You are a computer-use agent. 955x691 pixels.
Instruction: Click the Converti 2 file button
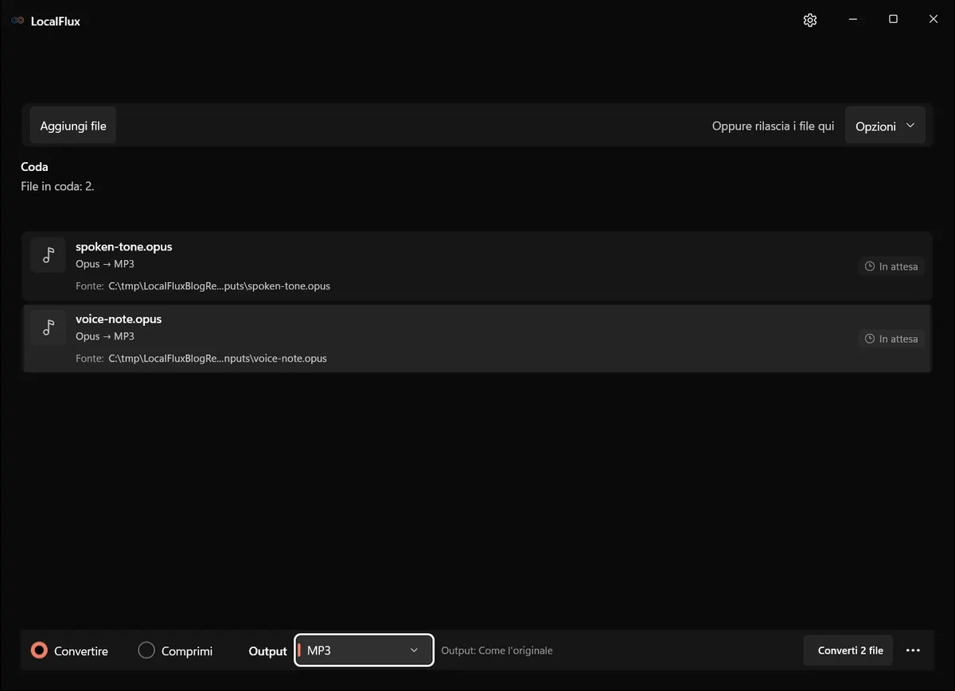click(x=850, y=650)
